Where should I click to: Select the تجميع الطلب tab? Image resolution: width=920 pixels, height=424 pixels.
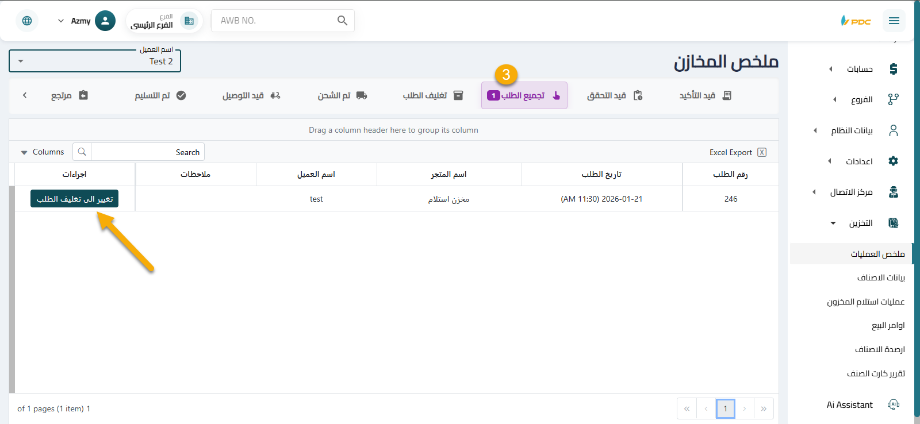[524, 95]
